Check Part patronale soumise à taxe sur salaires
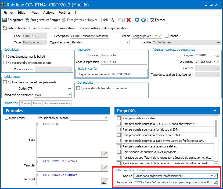This screenshot has width=223, height=189. pyautogui.click(x=119, y=146)
